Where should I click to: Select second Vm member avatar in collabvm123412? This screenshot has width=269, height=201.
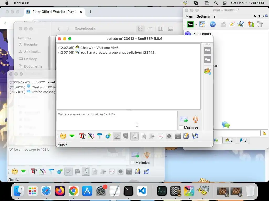(208, 60)
